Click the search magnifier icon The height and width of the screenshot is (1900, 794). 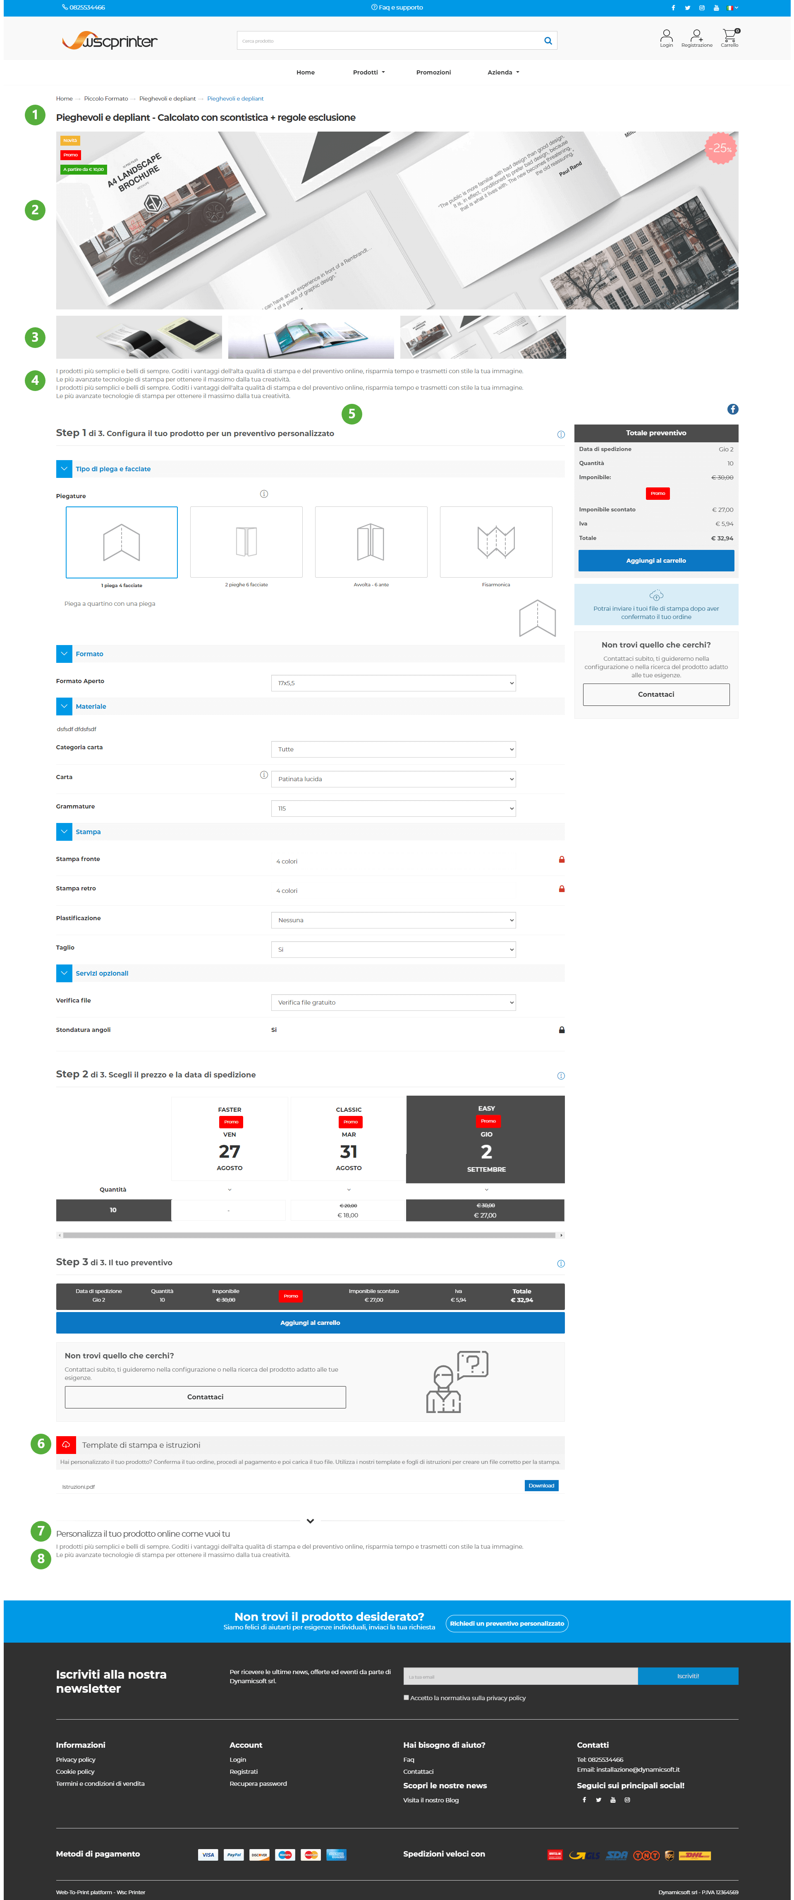(548, 41)
